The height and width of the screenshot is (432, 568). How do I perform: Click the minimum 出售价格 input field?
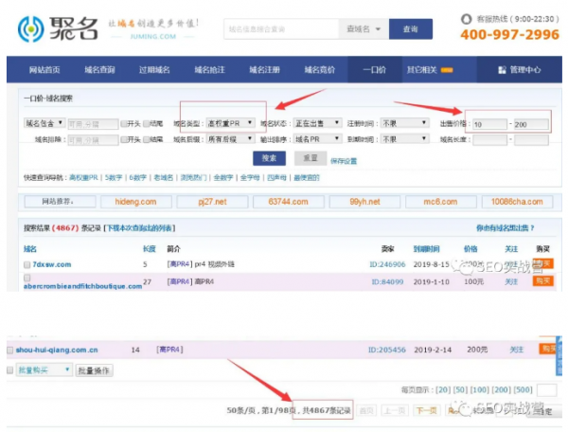click(x=488, y=124)
